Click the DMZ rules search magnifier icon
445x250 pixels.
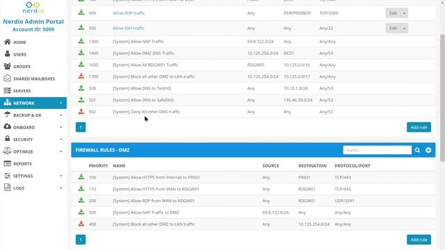(417, 150)
